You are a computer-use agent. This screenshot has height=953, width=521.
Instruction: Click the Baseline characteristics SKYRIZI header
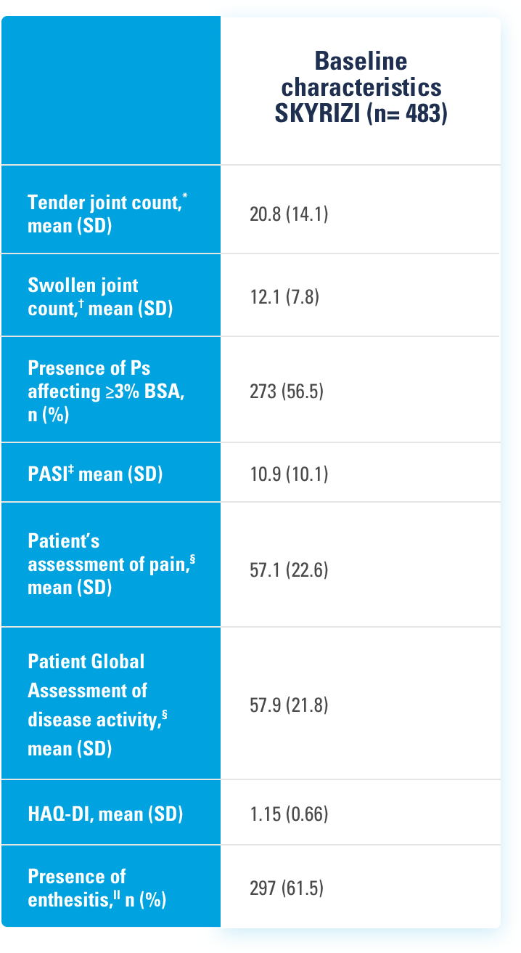point(361,87)
